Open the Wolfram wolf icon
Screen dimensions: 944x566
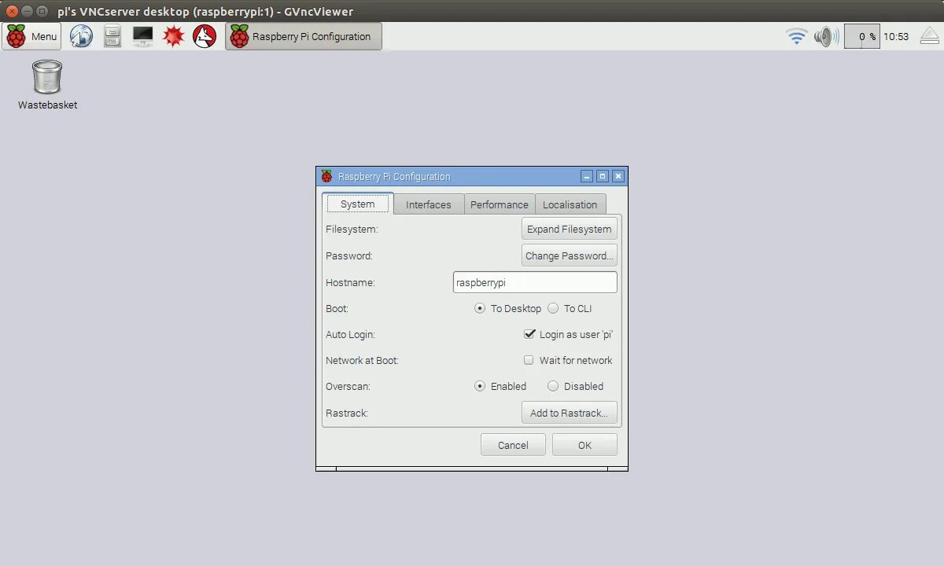coord(205,36)
